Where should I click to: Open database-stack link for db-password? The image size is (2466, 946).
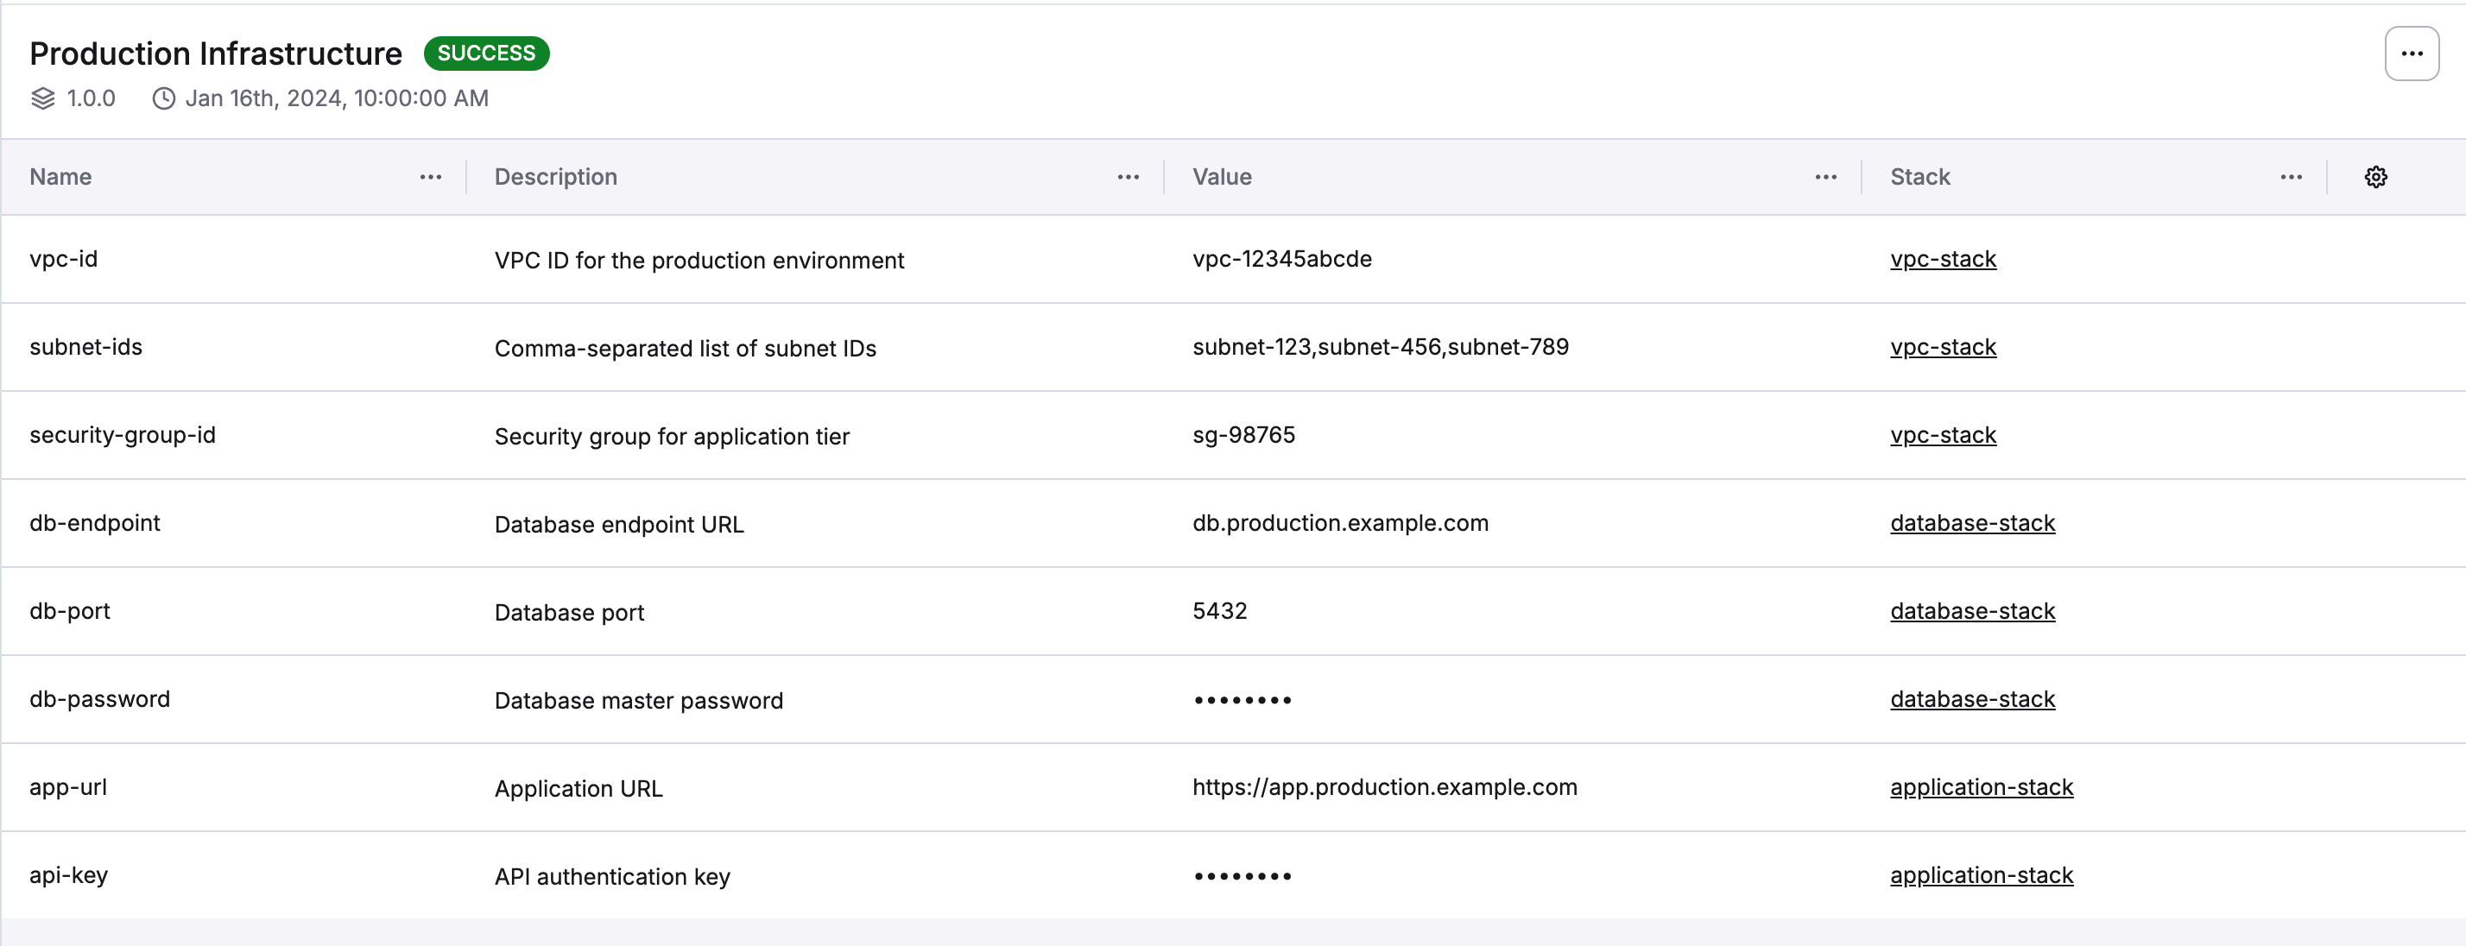(x=1972, y=699)
